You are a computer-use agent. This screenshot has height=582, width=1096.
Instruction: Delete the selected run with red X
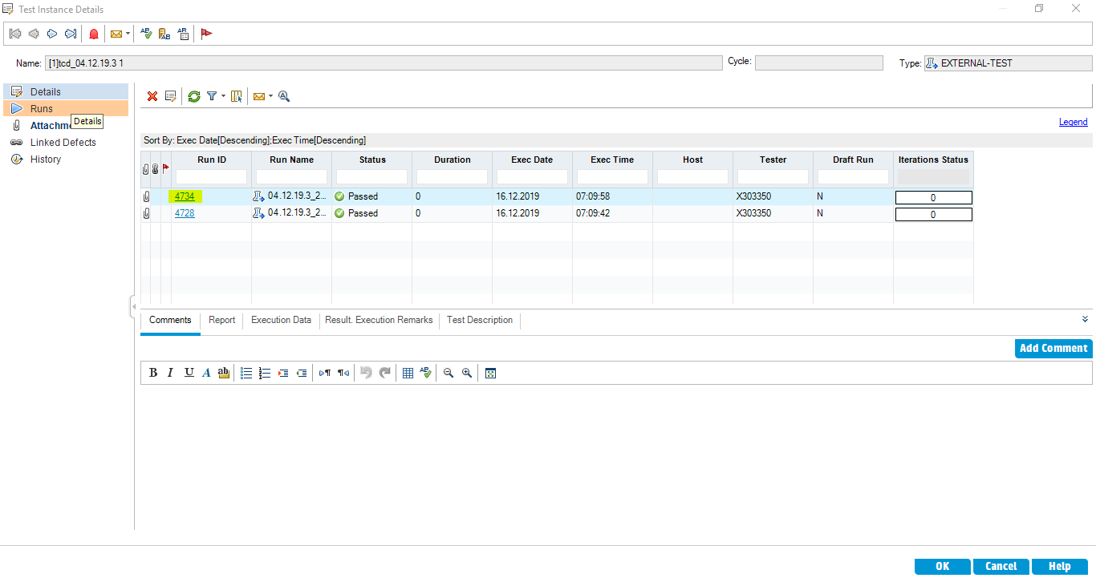pos(152,96)
